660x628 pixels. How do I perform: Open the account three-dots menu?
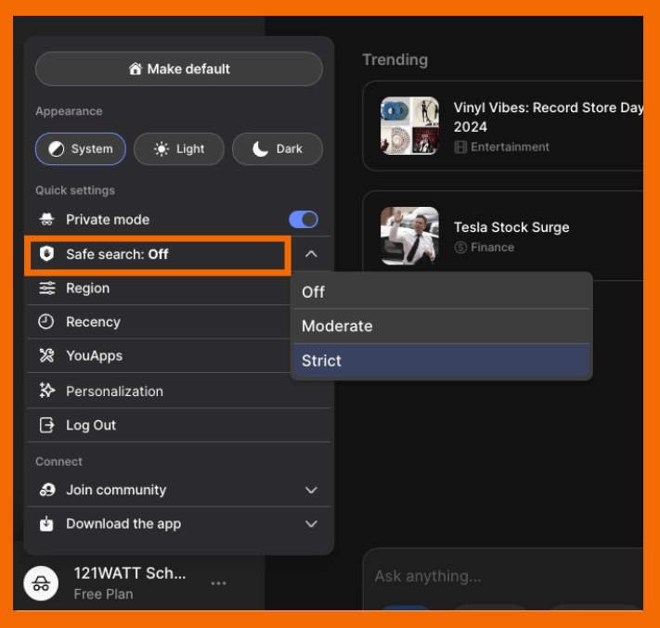tap(218, 583)
